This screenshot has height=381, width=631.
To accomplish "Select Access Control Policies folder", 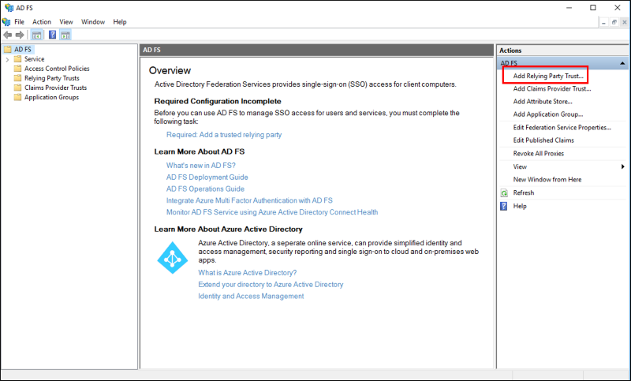I will click(x=56, y=69).
